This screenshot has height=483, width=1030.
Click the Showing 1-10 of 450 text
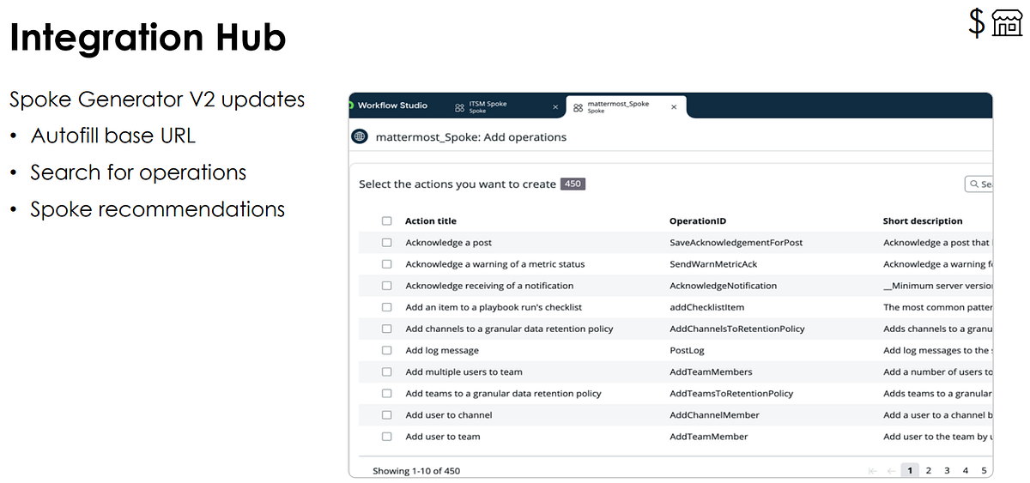[x=416, y=471]
